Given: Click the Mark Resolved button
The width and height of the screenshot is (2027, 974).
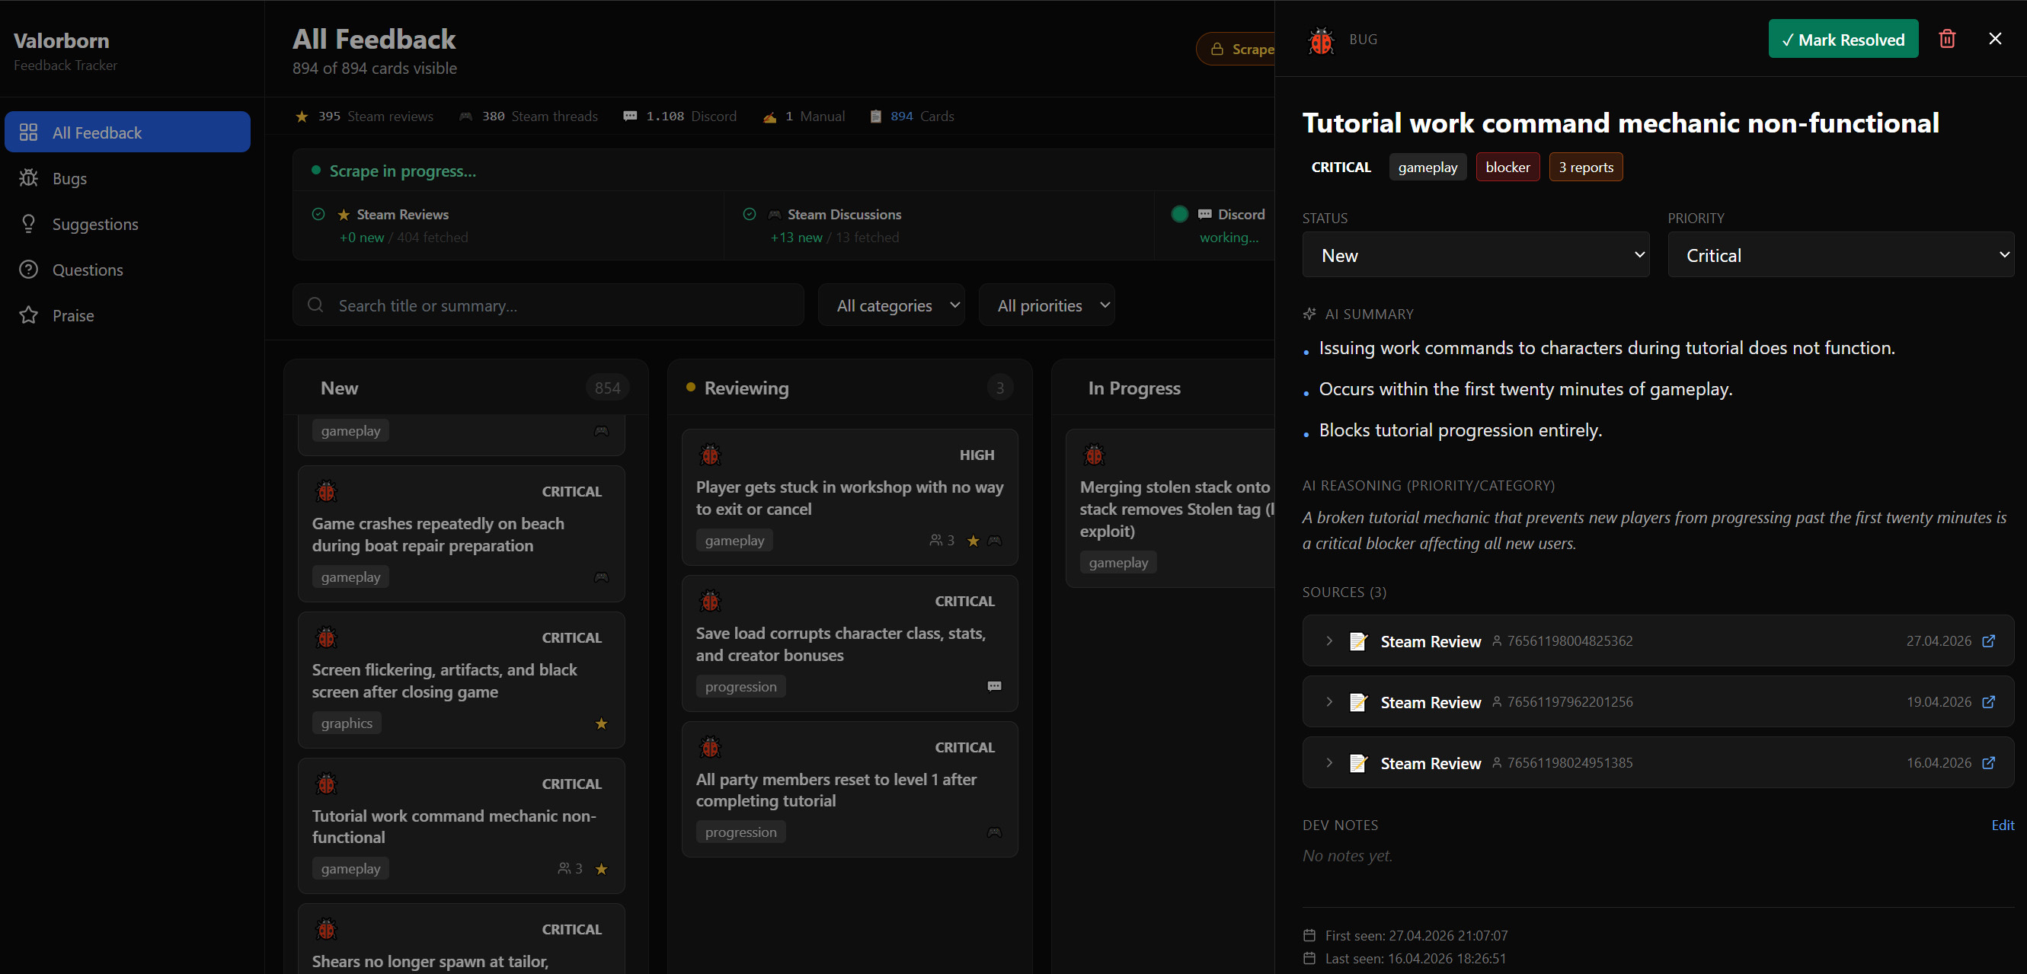Looking at the screenshot, I should tap(1843, 39).
